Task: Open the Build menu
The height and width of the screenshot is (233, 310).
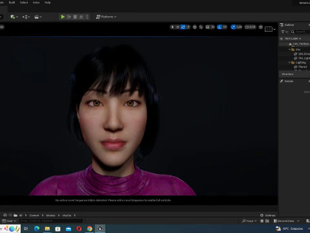Action: point(12,3)
